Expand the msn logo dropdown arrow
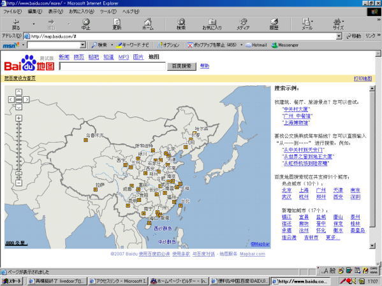Viewport: 382px width, 286px height. pyautogui.click(x=24, y=45)
